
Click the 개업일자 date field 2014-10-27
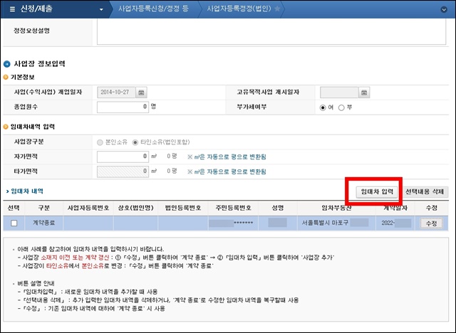[x=116, y=92]
